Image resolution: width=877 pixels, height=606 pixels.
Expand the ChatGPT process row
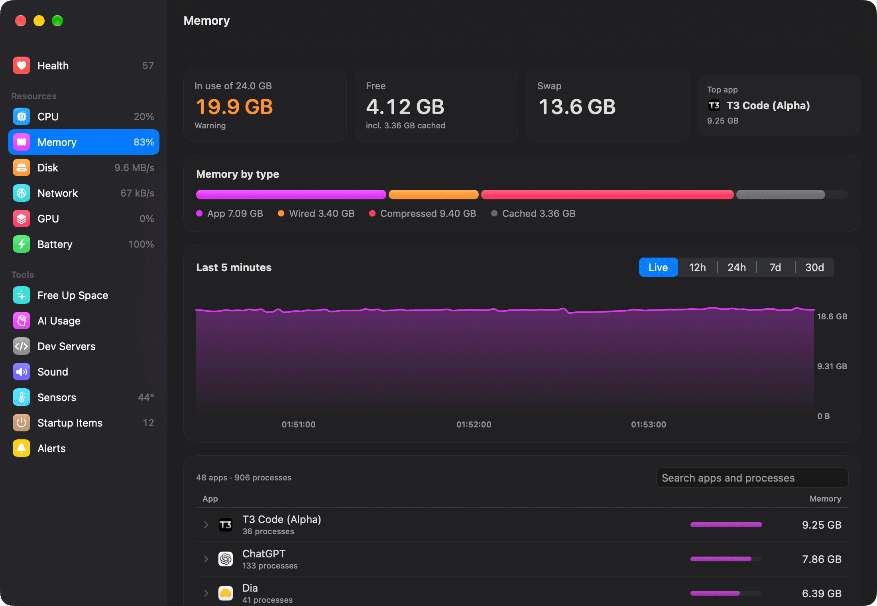[206, 559]
